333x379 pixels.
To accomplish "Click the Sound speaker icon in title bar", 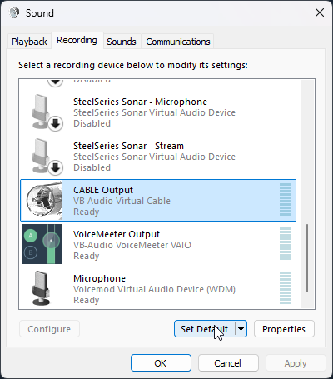I will point(14,12).
